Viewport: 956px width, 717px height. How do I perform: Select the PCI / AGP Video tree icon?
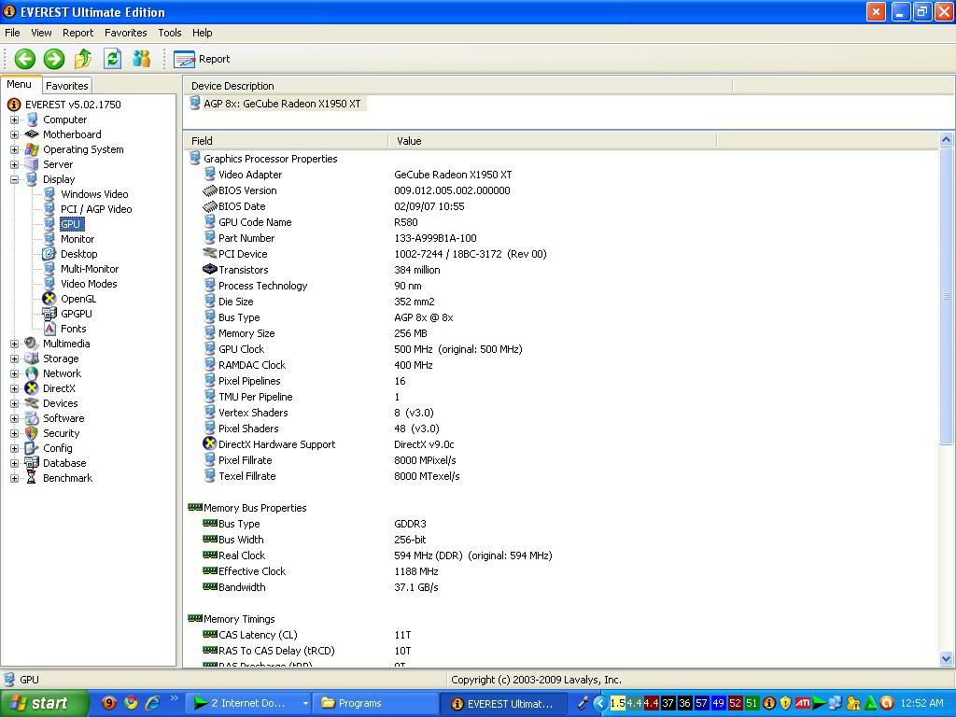pos(49,209)
